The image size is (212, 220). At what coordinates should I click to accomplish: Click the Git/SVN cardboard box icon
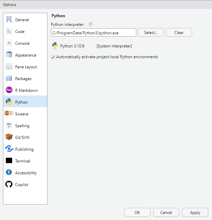(9, 137)
